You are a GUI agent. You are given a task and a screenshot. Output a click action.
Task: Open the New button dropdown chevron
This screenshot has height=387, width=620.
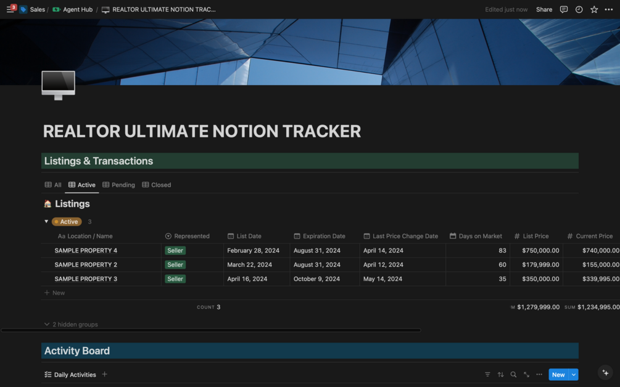tap(572, 374)
